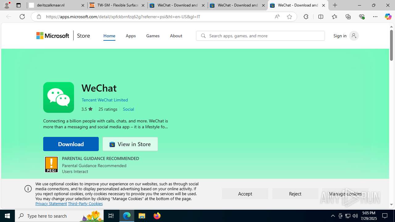Click the Sign in account icon
The image size is (395, 222).
[x=354, y=36]
